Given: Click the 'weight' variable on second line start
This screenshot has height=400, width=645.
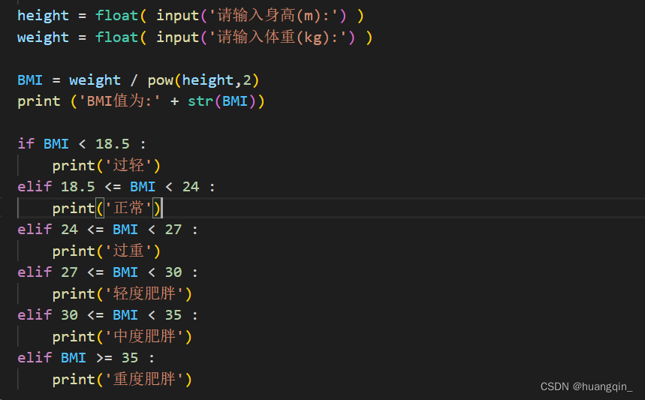Looking at the screenshot, I should click(44, 38).
